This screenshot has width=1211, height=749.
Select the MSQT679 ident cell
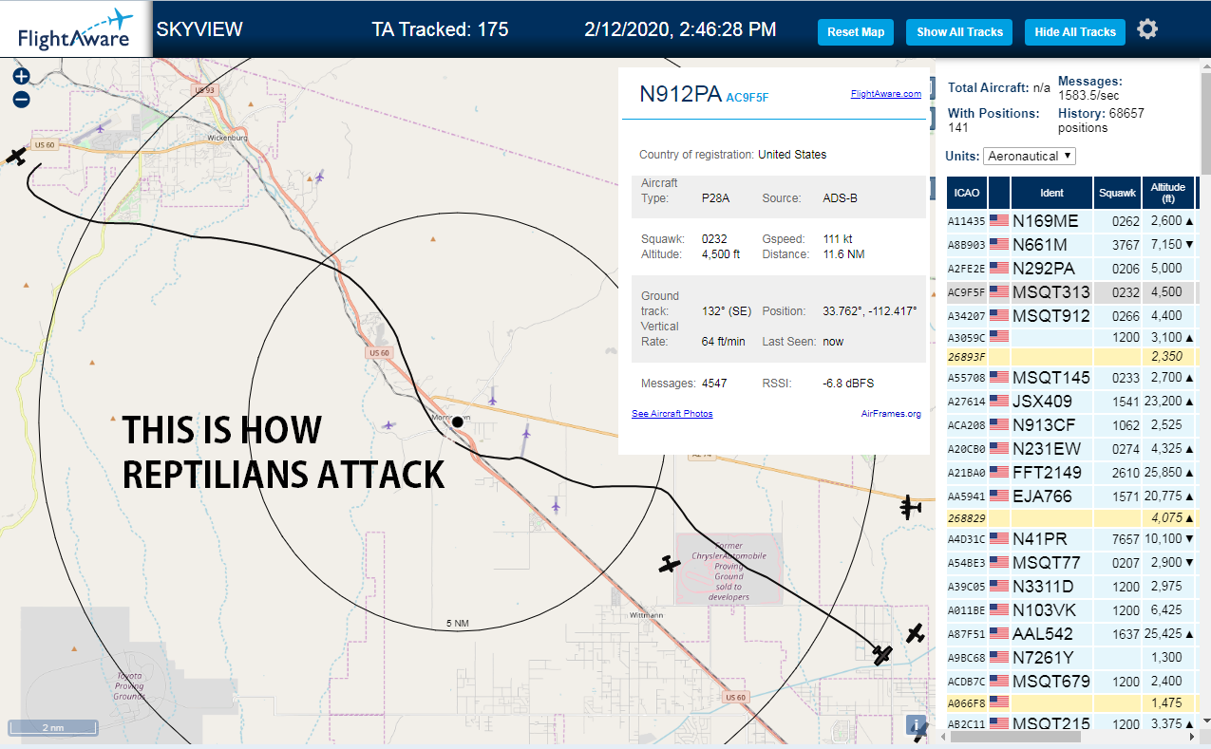(x=1051, y=681)
